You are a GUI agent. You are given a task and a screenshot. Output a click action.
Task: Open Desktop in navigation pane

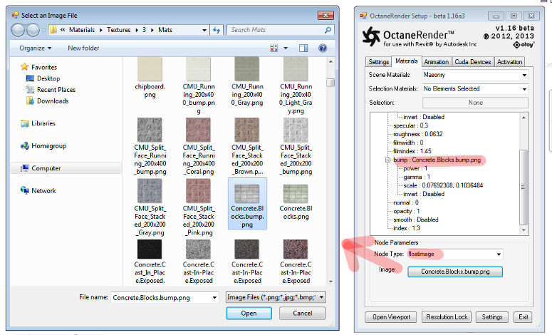coord(48,78)
